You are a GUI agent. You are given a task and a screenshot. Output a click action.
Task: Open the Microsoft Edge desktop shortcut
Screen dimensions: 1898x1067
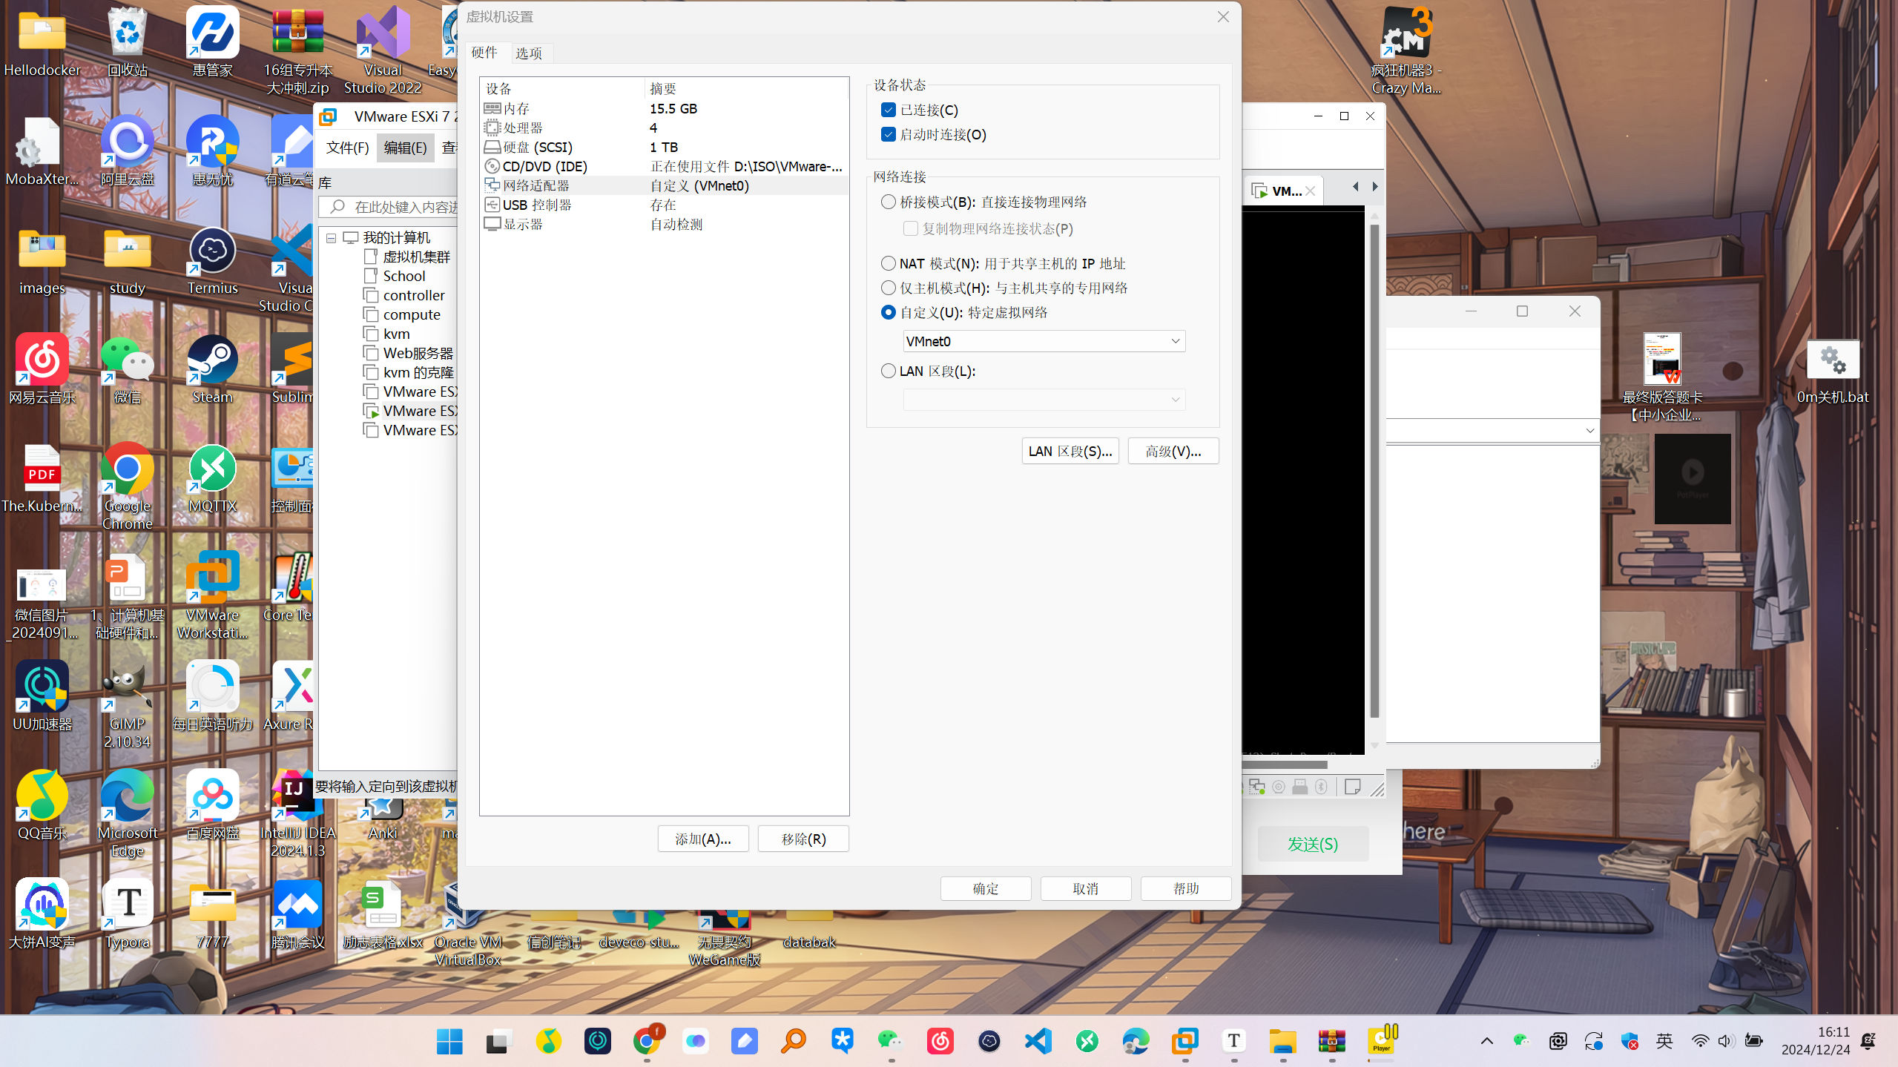127,813
